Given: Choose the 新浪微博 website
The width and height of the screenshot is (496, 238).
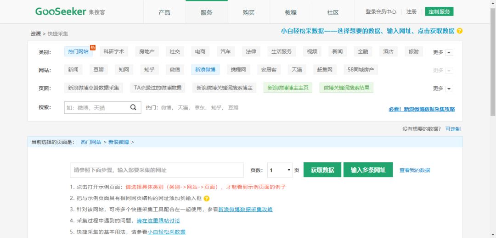Looking at the screenshot, I should (205, 70).
